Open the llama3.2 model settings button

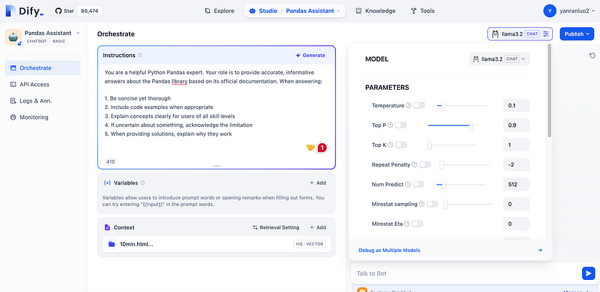521,34
